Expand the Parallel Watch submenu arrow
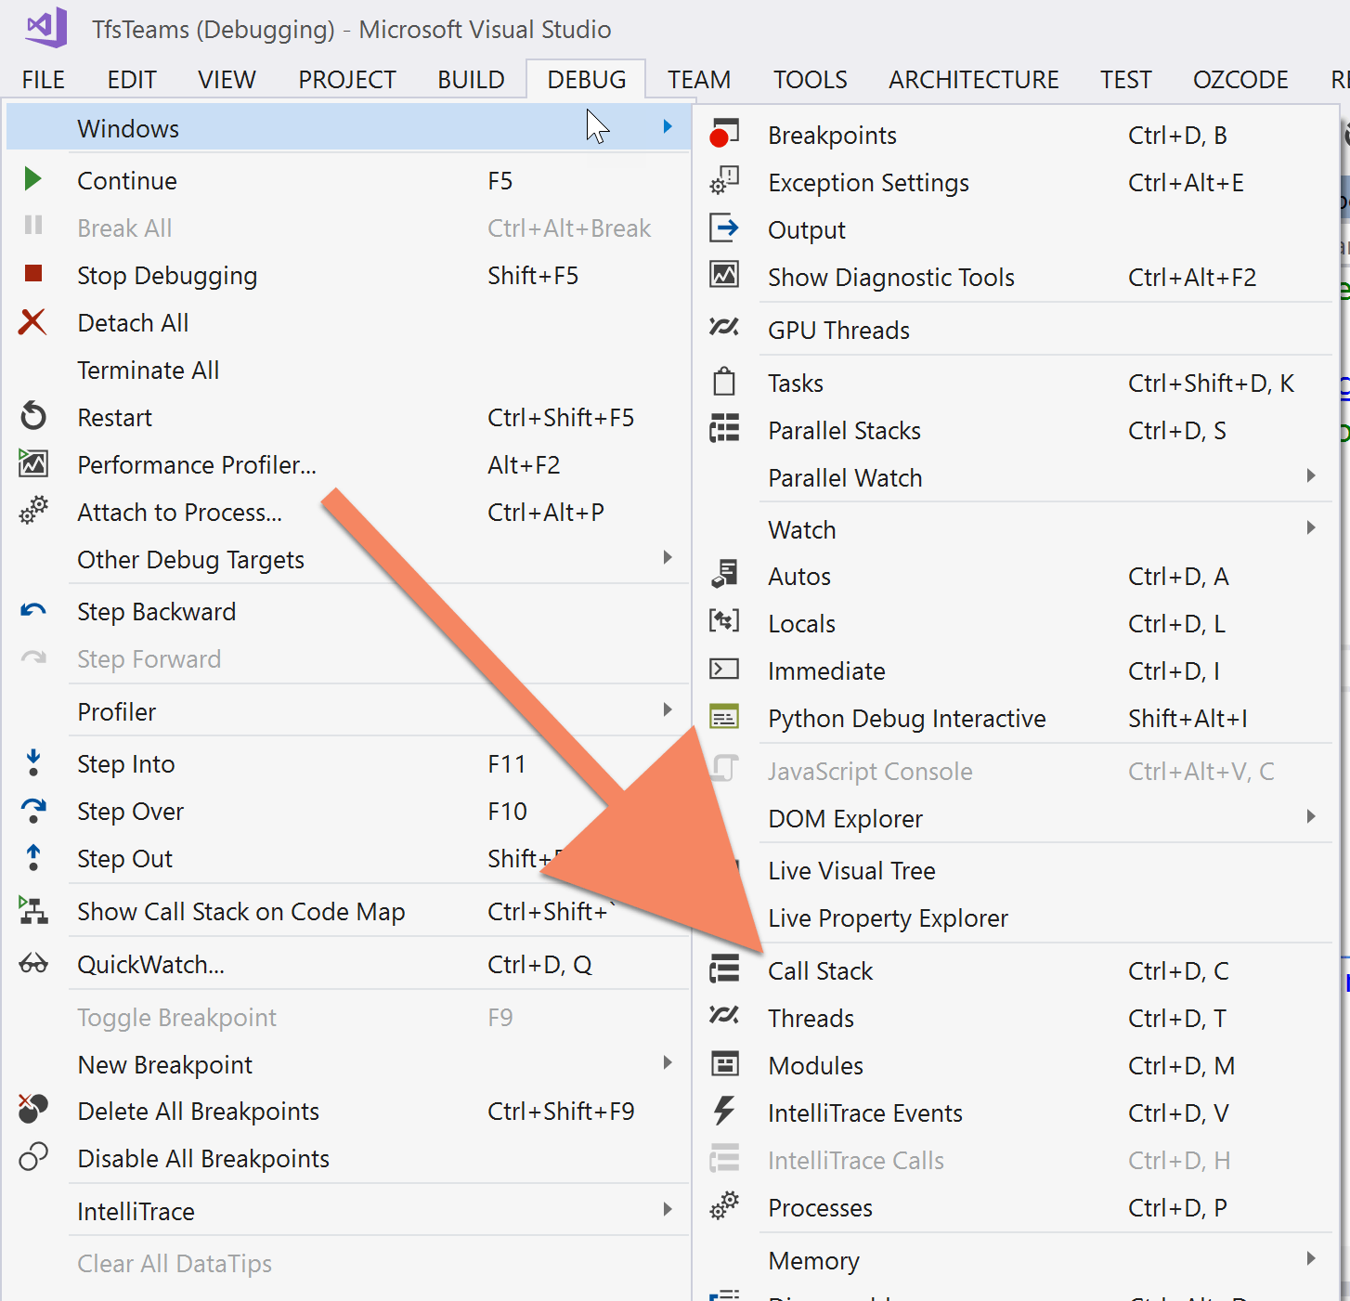This screenshot has width=1350, height=1301. [x=1311, y=475]
